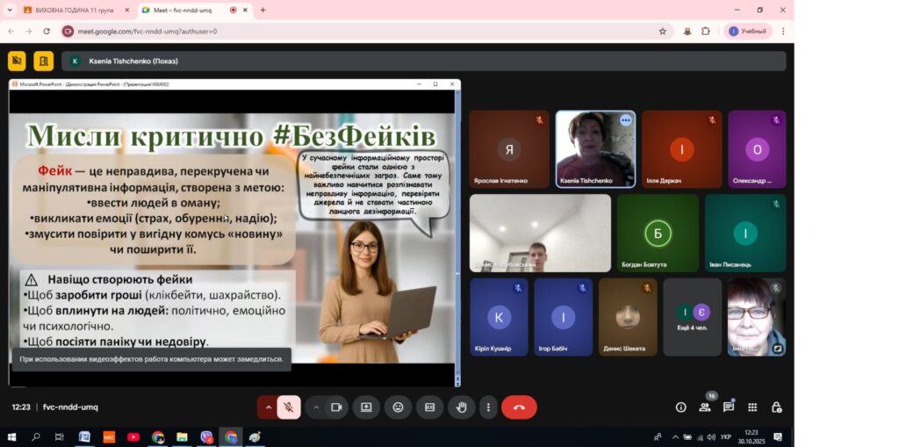899x447 pixels.
Task: Turn on closed captions
Action: [429, 407]
